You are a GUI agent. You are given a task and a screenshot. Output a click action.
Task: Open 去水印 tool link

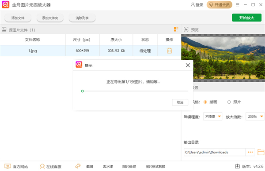pos(108,167)
